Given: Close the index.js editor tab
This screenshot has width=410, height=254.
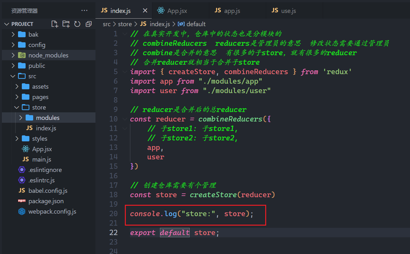Looking at the screenshot, I should tap(145, 11).
